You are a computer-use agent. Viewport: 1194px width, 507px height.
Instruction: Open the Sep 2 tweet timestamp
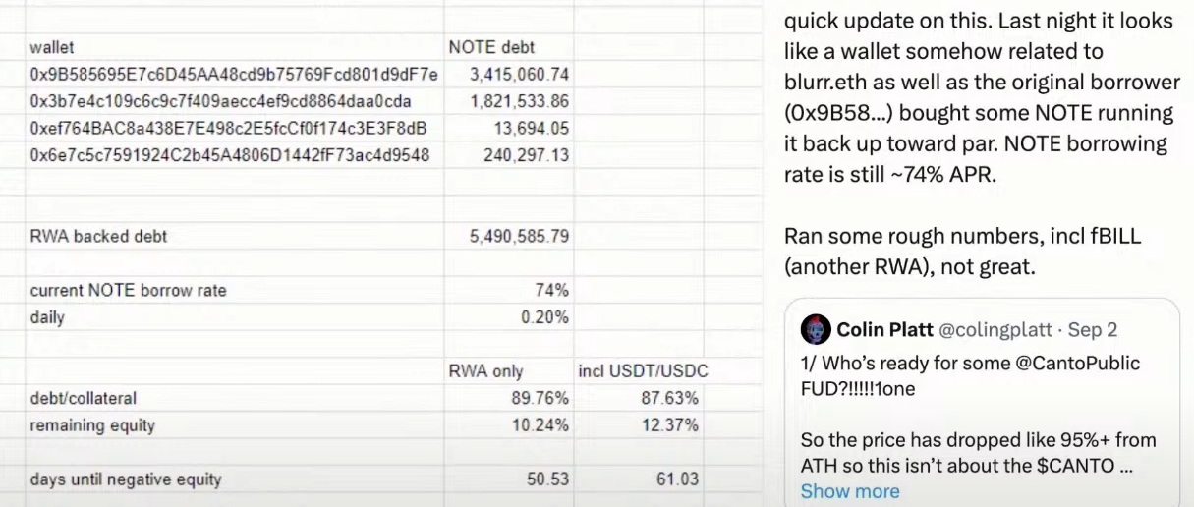[x=1093, y=329]
